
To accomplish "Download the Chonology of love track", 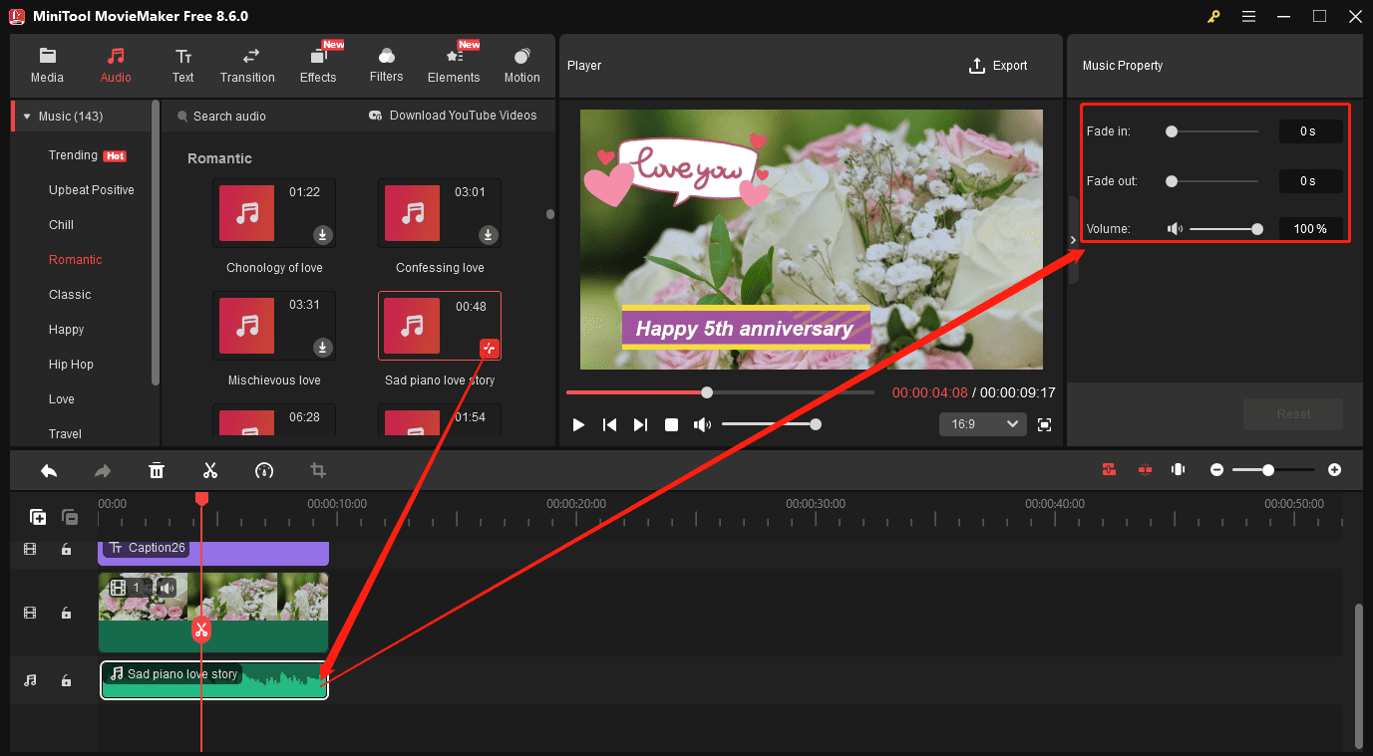I will [322, 235].
